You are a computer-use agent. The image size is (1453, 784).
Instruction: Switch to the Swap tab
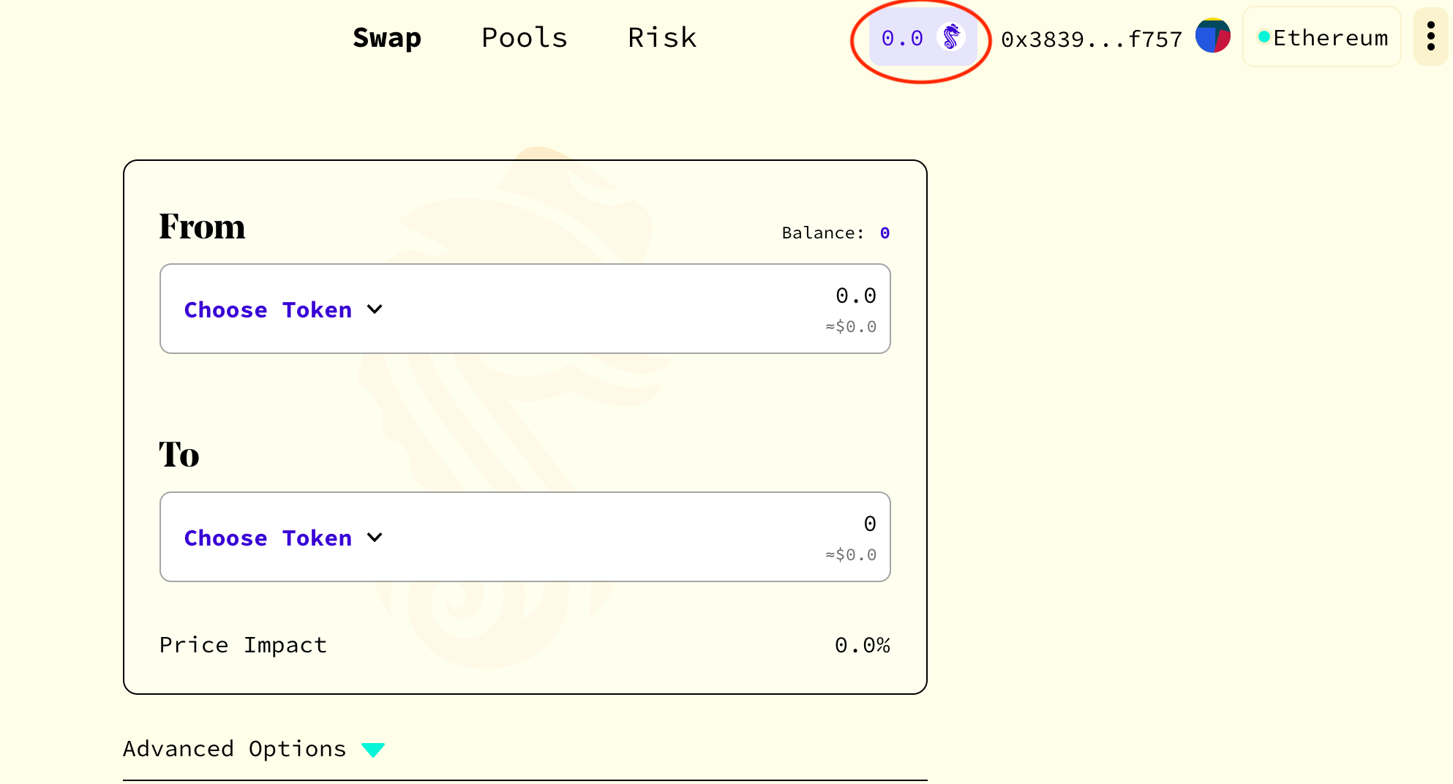pyautogui.click(x=387, y=38)
